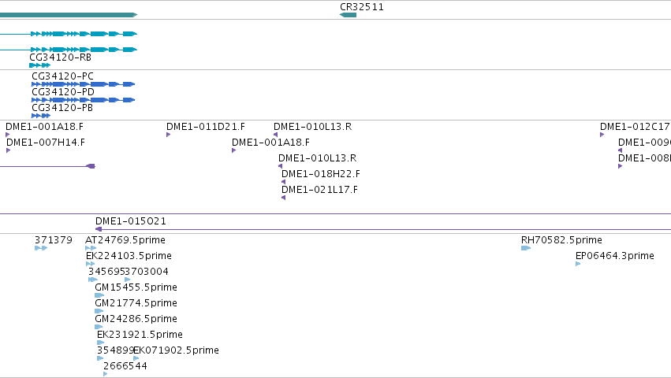
Task: Click the CG34120-RB transcript label
Action: point(61,57)
